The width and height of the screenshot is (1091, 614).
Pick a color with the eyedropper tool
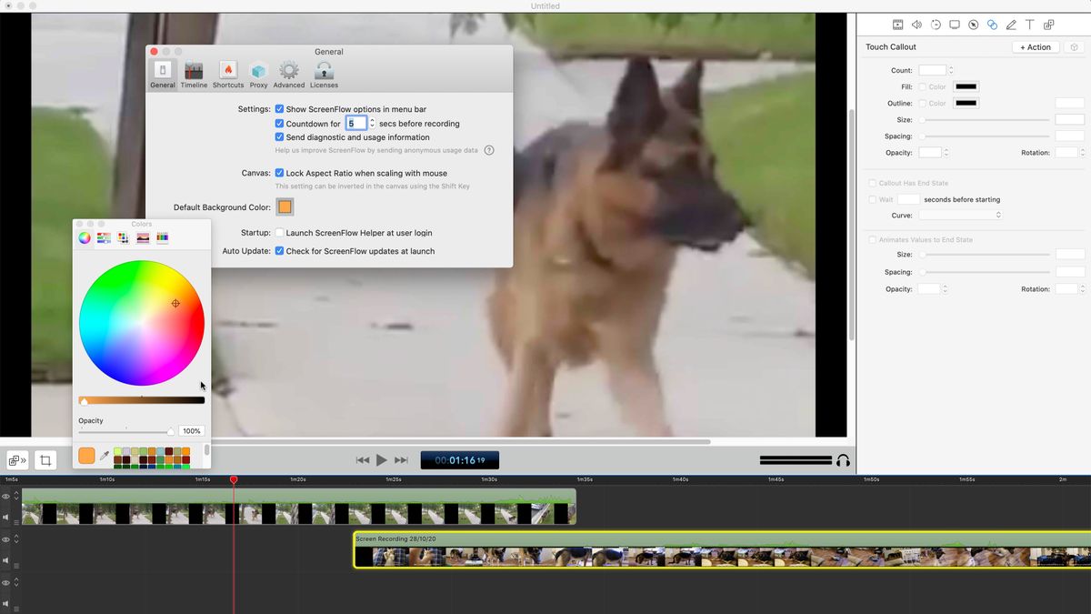pos(104,455)
